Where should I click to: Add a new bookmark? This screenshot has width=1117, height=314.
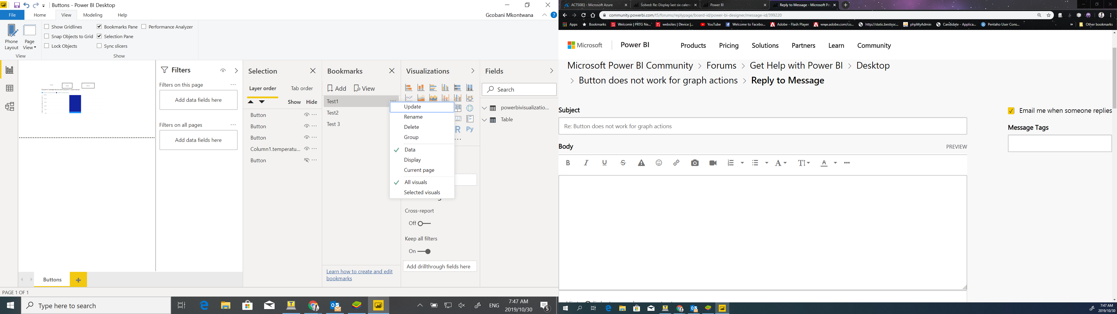point(337,88)
